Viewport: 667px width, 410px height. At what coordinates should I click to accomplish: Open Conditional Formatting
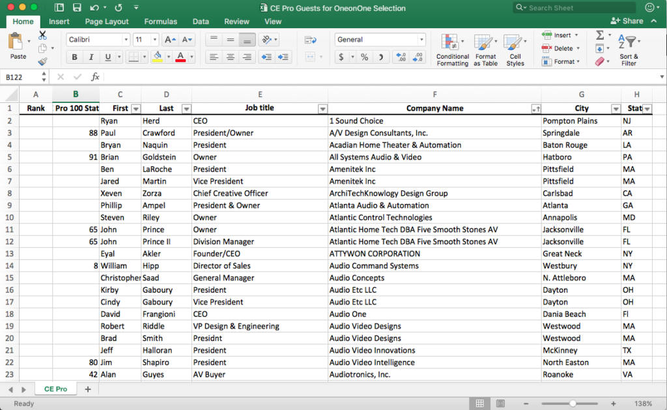coord(452,50)
